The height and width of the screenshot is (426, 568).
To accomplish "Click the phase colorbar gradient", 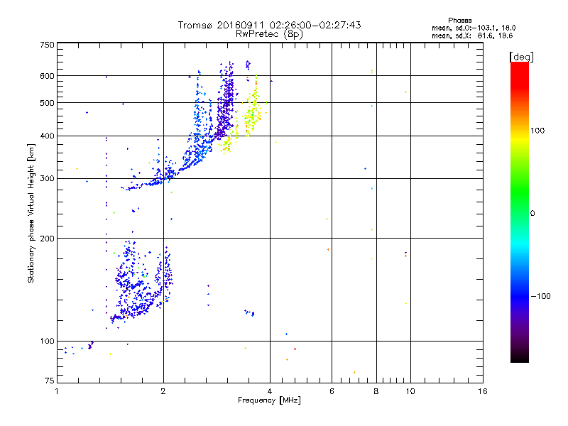I will 520,212.
